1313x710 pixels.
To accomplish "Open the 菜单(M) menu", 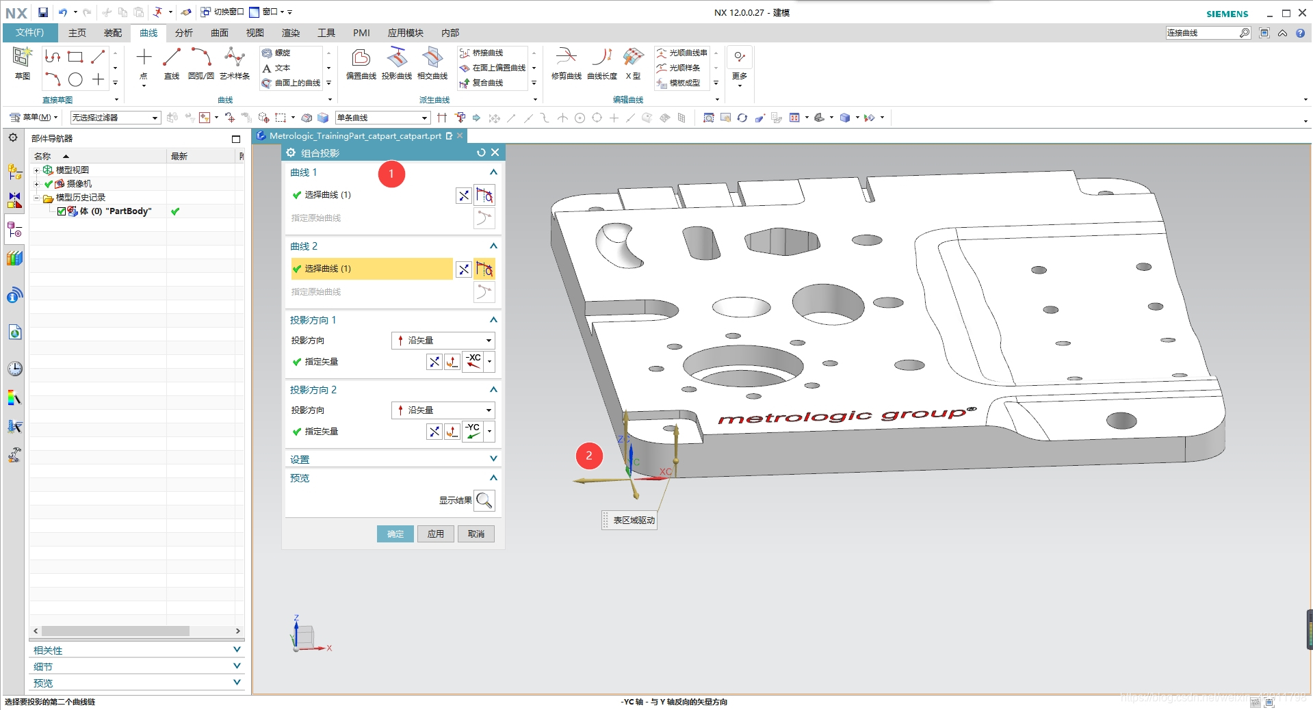I will pos(34,118).
